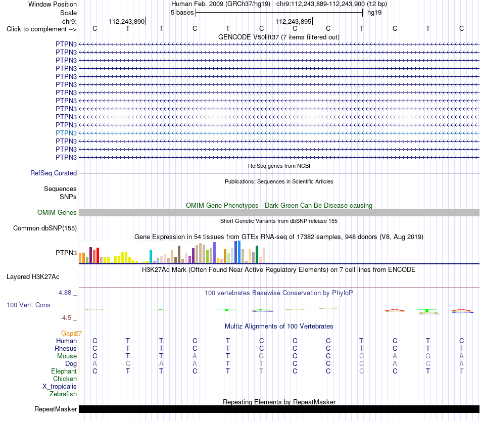Click the 'RefSeq Curated' track label
Screen dimensions: 480x421
pos(54,173)
